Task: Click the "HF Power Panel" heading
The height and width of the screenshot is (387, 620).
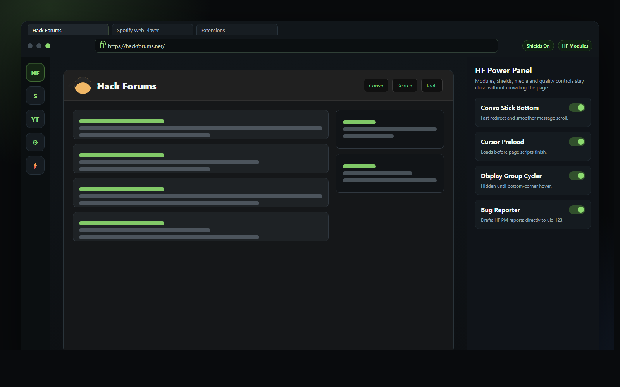Action: coord(503,70)
